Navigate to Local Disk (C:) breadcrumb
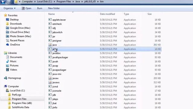The height and width of the screenshot is (109, 193). [x=45, y=2]
